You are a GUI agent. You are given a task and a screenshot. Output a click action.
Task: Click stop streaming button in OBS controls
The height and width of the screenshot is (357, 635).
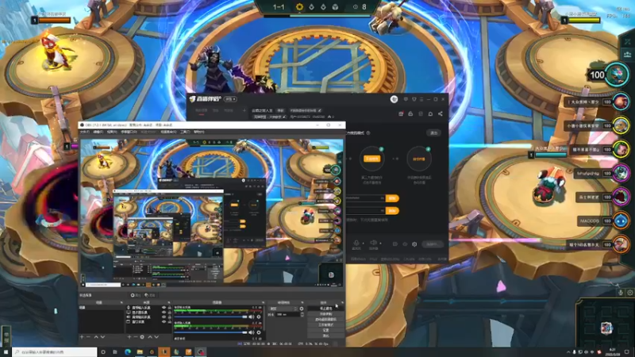click(325, 309)
